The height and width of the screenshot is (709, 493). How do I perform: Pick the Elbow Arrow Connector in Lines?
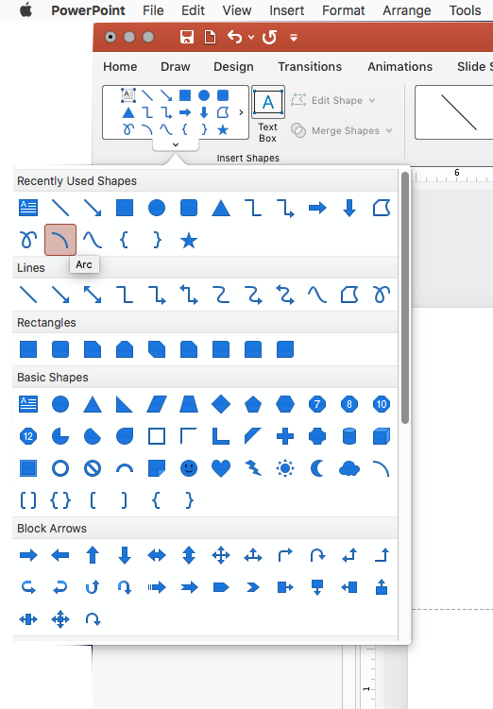coord(157,295)
